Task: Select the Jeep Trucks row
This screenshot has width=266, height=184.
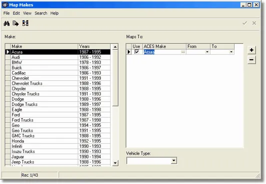Action: 58,162
